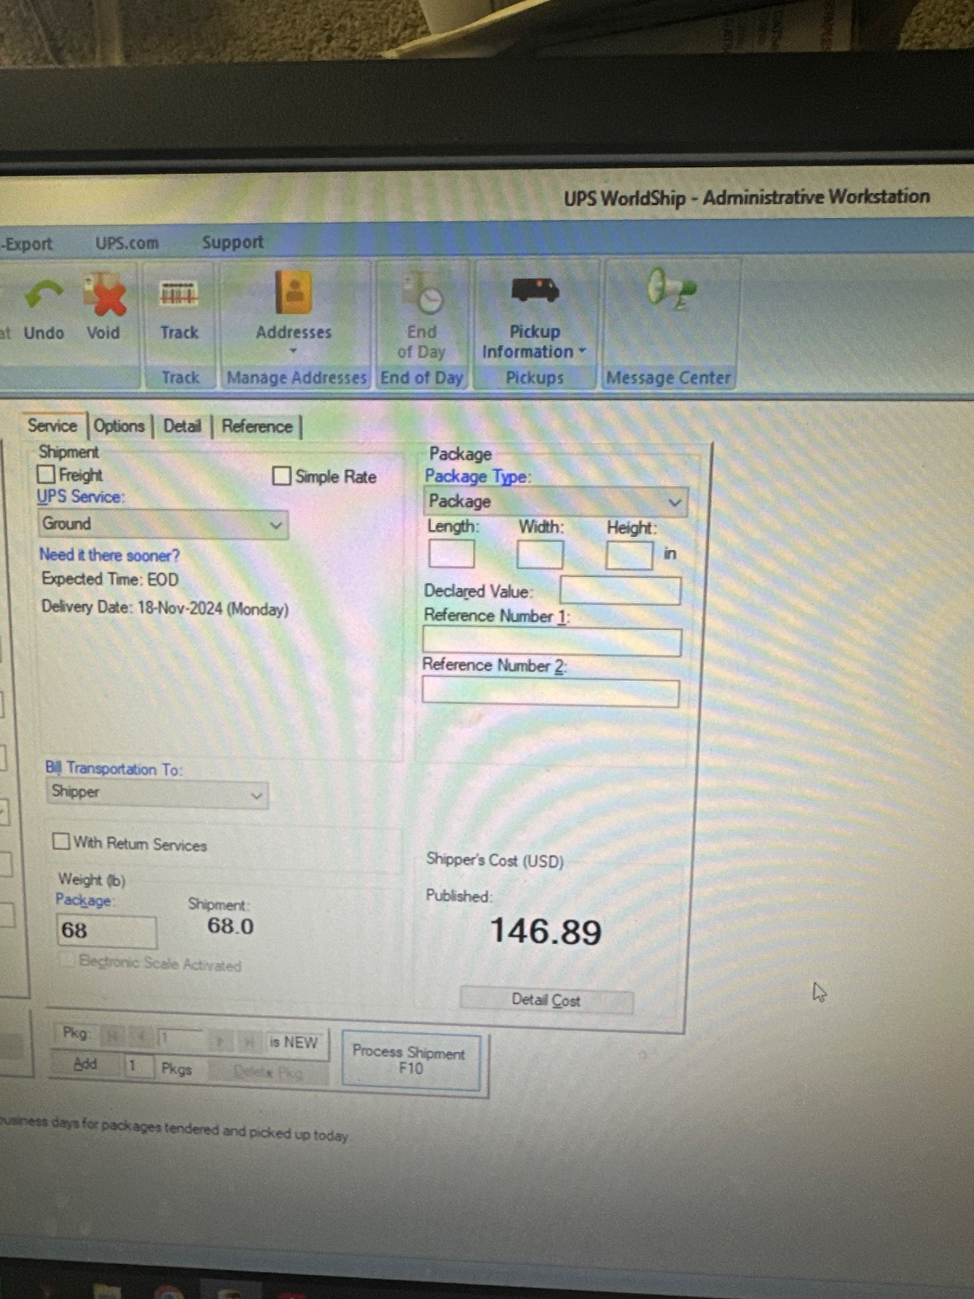Enable the Freight checkbox
The width and height of the screenshot is (974, 1299).
pyautogui.click(x=46, y=474)
